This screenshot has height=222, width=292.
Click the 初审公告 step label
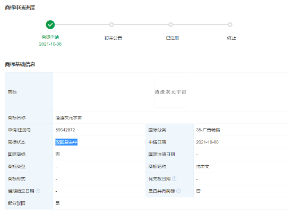[x=113, y=38]
